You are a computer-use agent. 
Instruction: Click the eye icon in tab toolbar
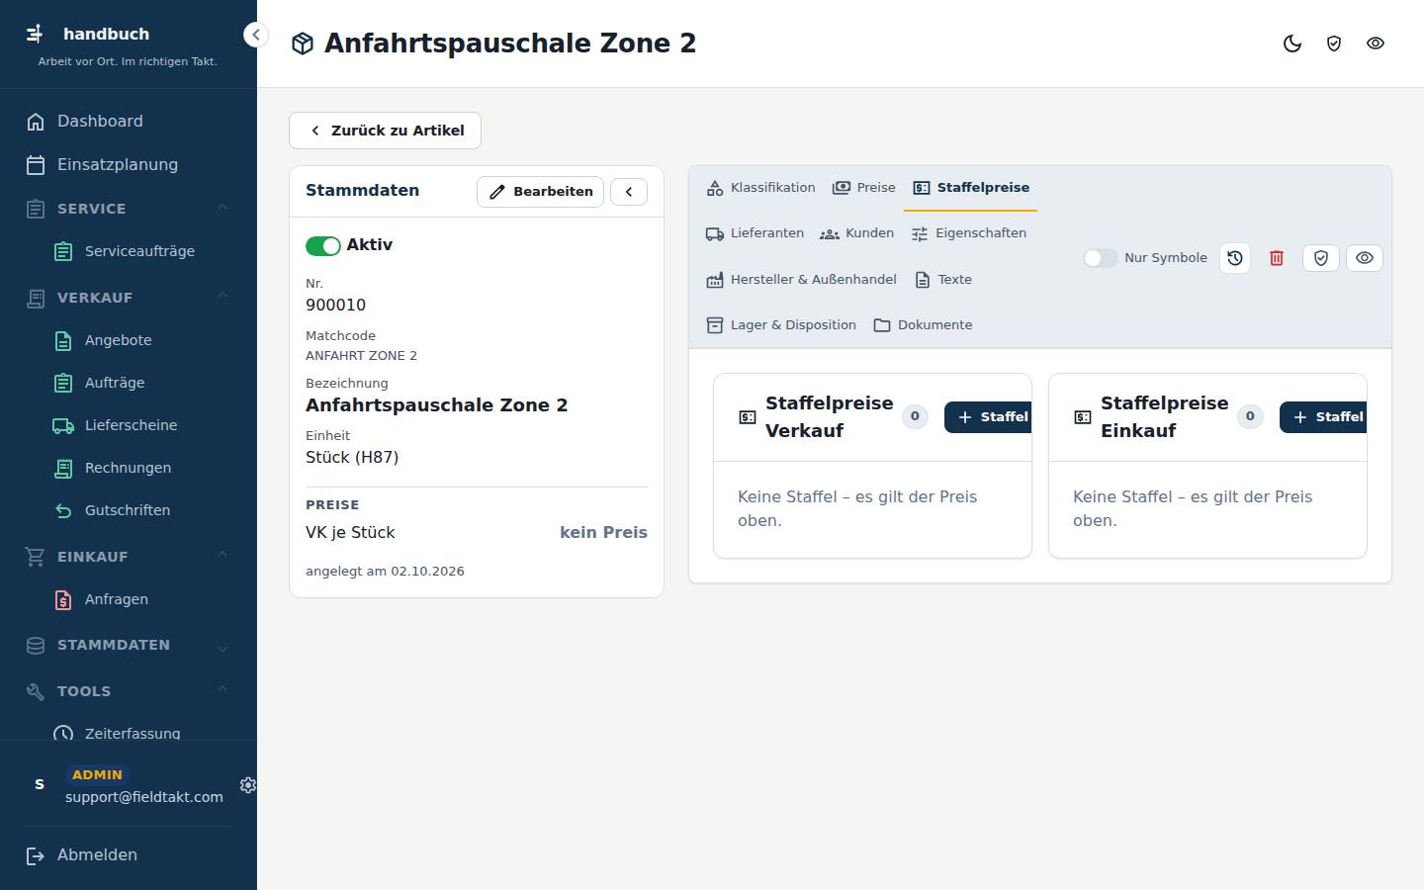[x=1365, y=258]
